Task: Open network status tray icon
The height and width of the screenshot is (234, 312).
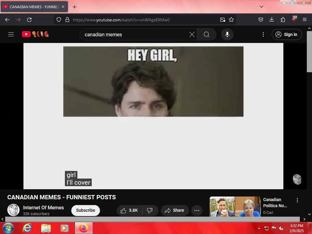Action: [x=266, y=228]
